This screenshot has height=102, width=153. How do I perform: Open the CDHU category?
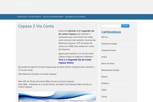coord(104,90)
